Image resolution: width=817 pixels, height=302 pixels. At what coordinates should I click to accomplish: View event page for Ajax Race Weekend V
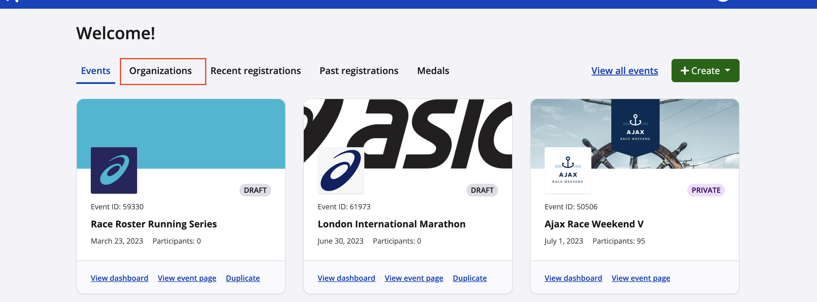click(x=641, y=278)
